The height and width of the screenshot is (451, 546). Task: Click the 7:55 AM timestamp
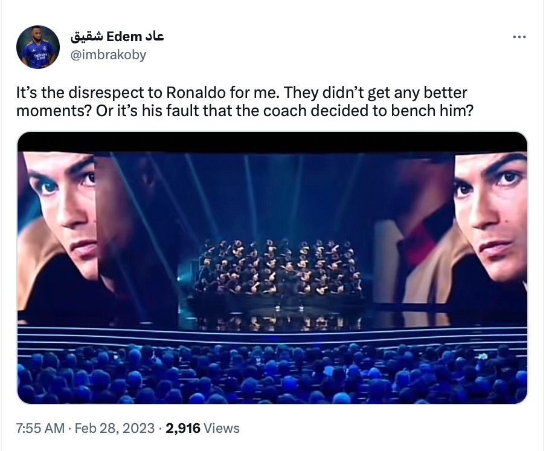point(40,429)
